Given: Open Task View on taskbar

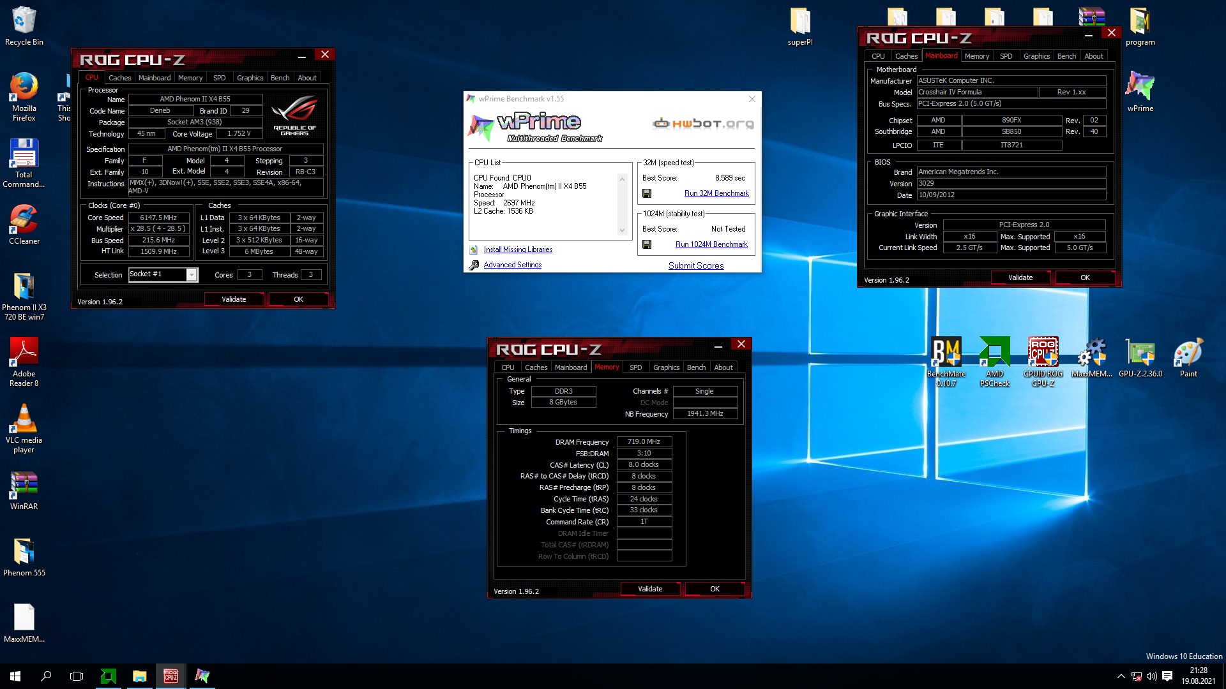Looking at the screenshot, I should click(x=77, y=676).
